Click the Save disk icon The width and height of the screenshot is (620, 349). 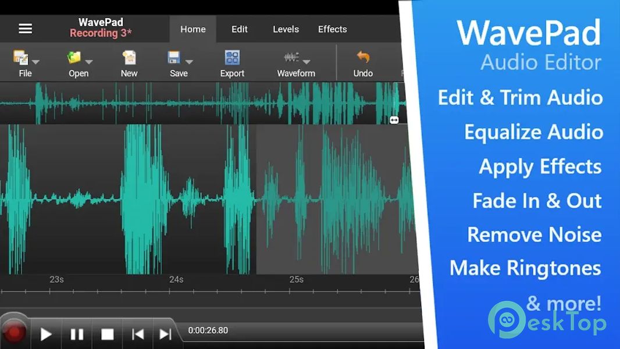(174, 58)
